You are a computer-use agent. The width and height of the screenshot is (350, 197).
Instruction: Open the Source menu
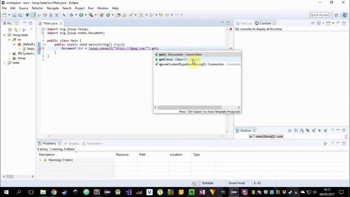pos(24,8)
